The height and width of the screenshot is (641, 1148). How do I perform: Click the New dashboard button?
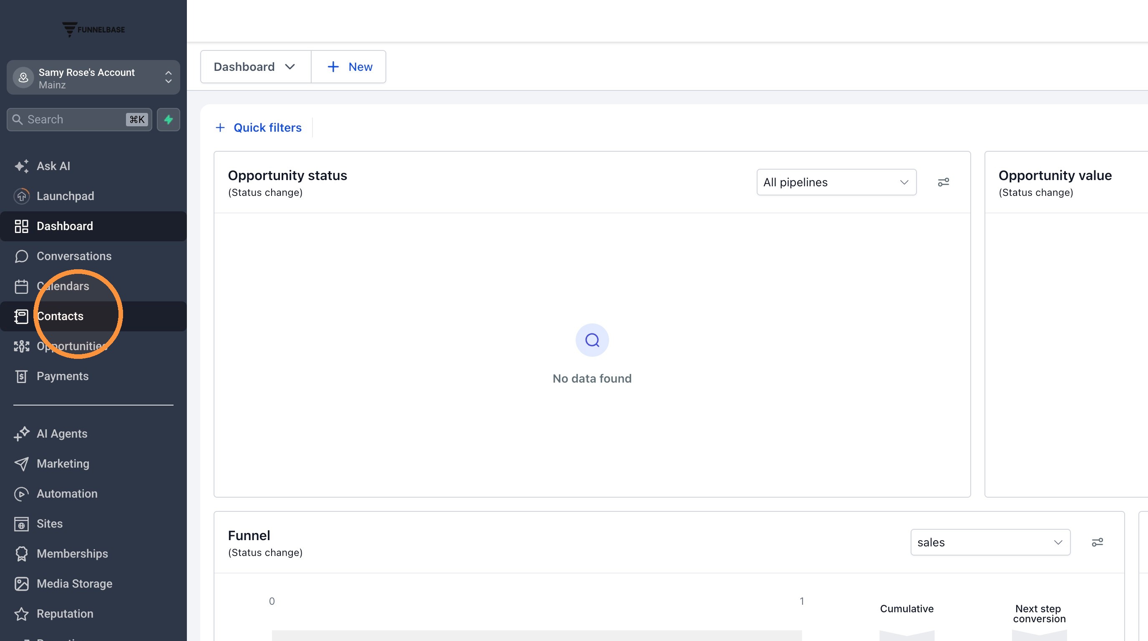[x=348, y=67]
